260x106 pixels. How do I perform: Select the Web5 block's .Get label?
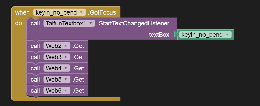click(78, 79)
